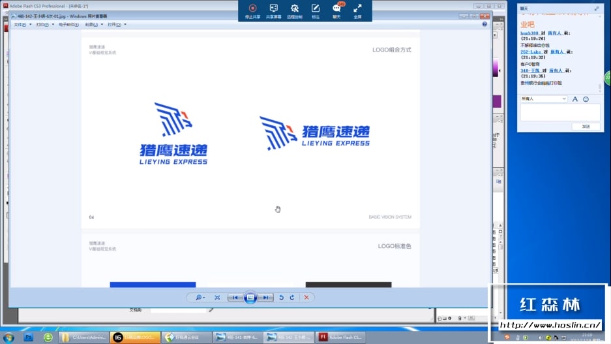Go to the previous image
The width and height of the screenshot is (611, 344).
(x=235, y=298)
